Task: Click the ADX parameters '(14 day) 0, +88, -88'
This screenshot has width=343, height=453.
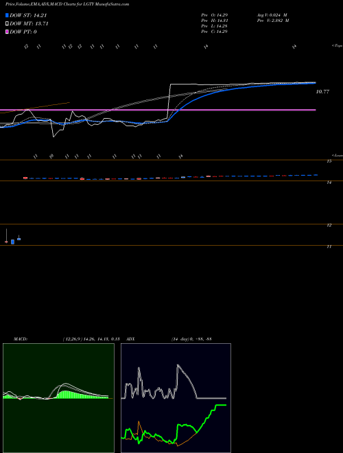Action: [191, 339]
